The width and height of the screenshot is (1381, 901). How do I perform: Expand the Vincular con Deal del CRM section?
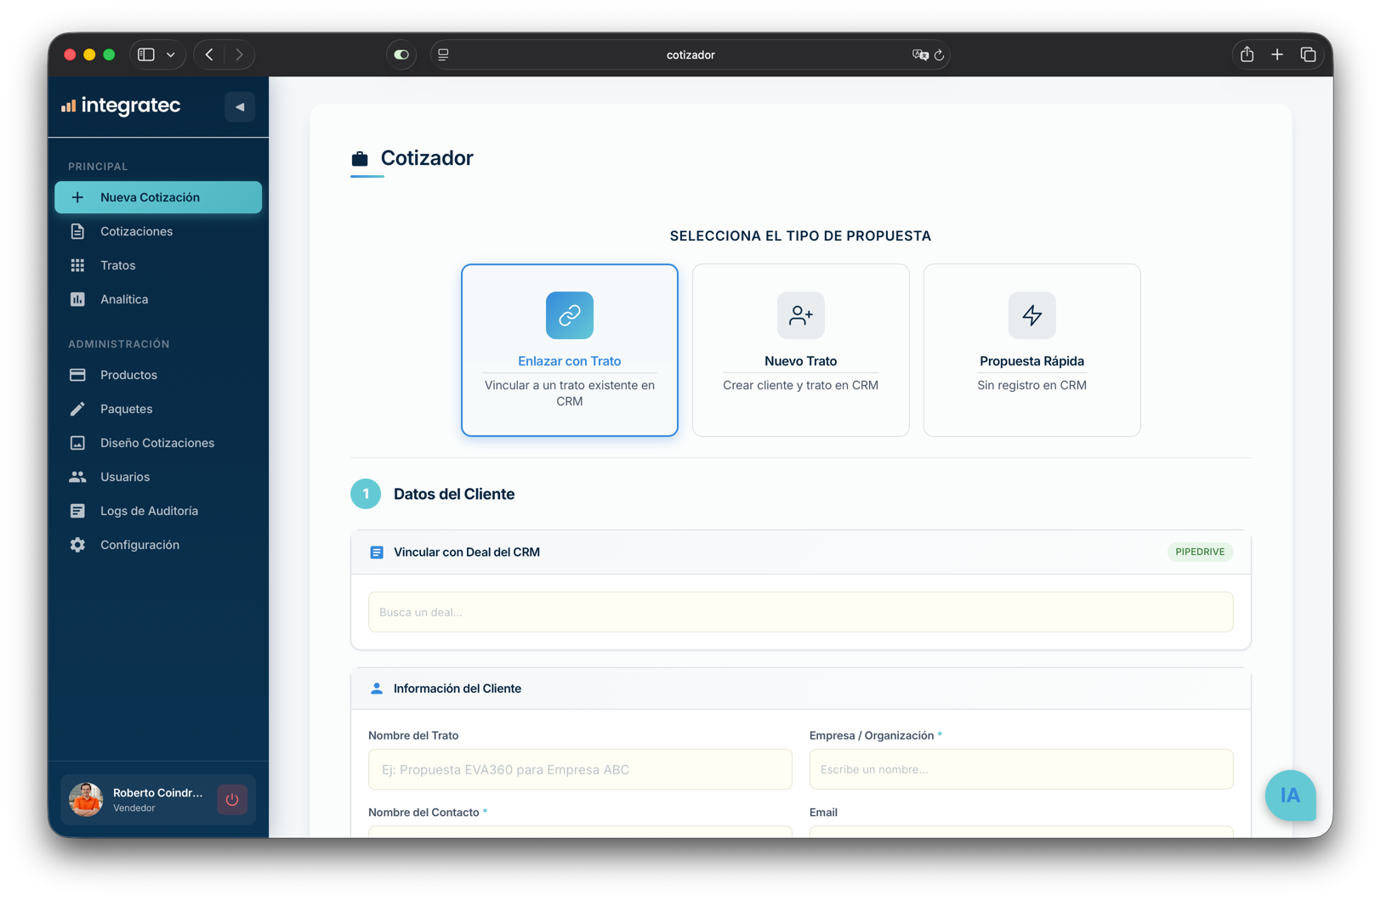(466, 552)
